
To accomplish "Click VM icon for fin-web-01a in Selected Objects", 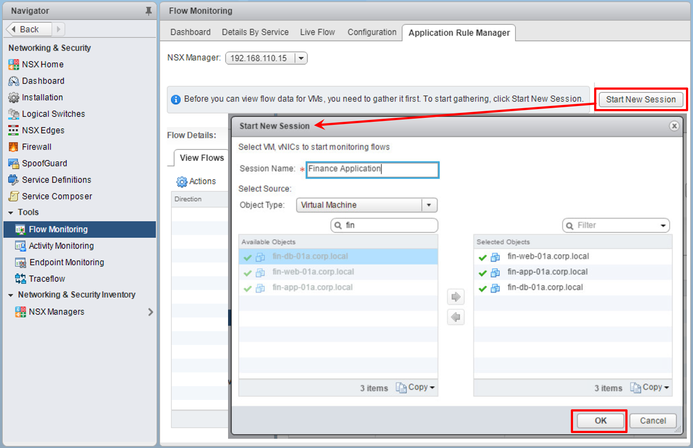I will click(495, 257).
